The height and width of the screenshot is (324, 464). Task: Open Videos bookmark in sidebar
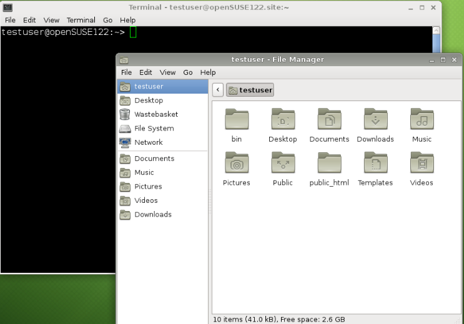163,200
